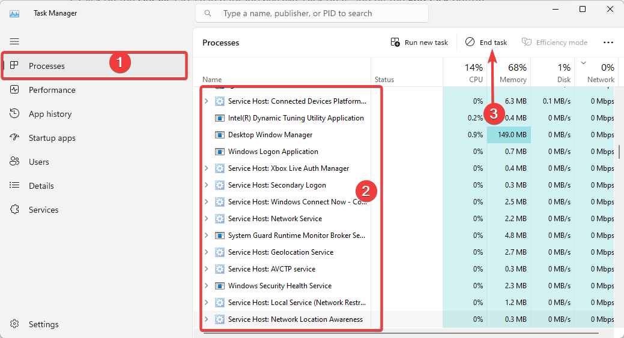Open the three-dot more options menu
Image resolution: width=624 pixels, height=338 pixels.
[608, 43]
